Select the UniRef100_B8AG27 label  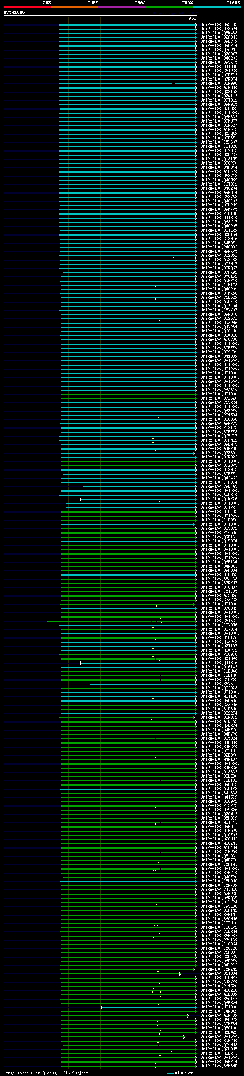218,125
